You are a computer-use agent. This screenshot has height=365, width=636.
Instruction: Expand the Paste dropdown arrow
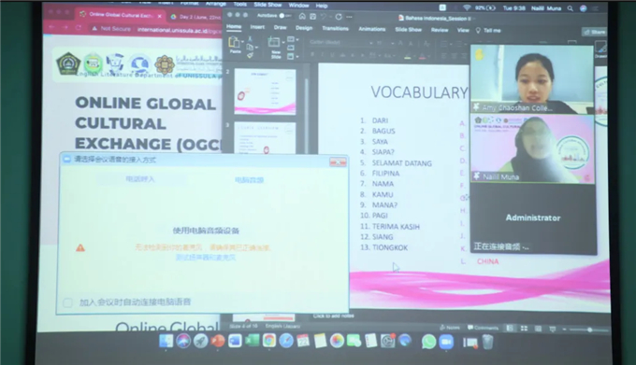click(x=242, y=41)
